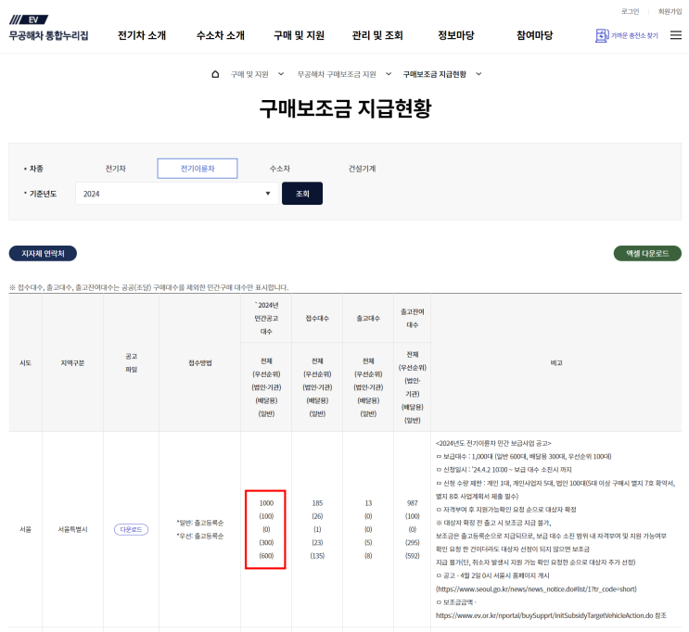689x632 pixels.
Task: Click the 시도 column header
Action: [x=25, y=362]
